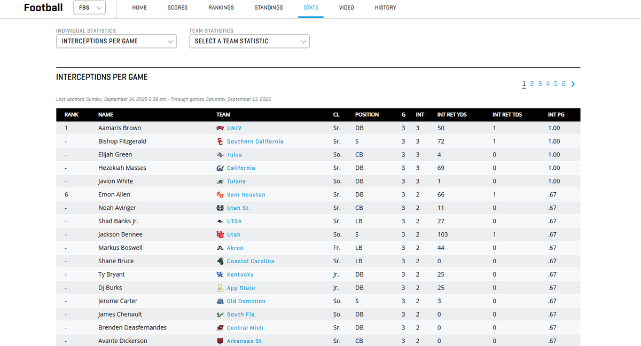Open the Coastal Carolina team page
Image resolution: width=641 pixels, height=346 pixels.
[x=250, y=261]
